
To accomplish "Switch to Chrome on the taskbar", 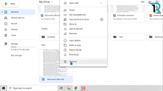I will click(x=76, y=88).
